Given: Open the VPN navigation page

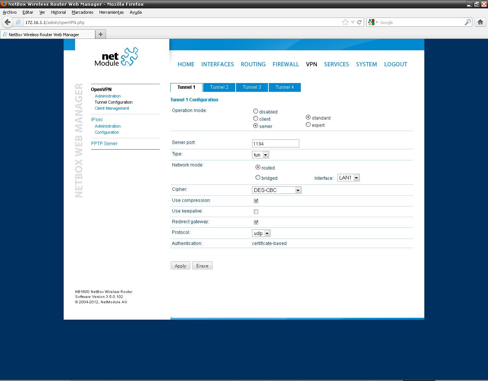Looking at the screenshot, I should point(311,64).
